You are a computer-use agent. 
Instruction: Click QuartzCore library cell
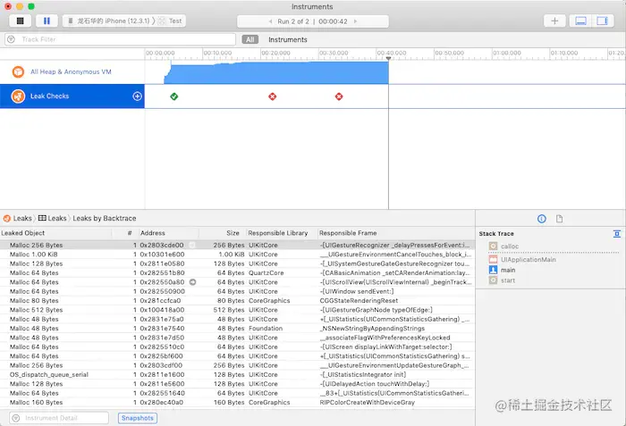coord(266,272)
